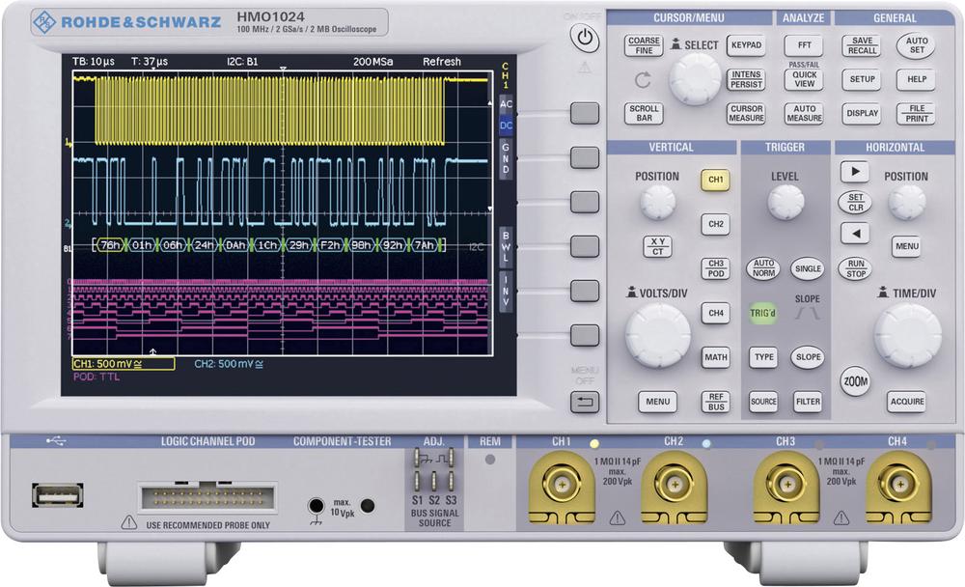The width and height of the screenshot is (965, 587).
Task: Choose GND in the on-screen channel menu
Action: (x=506, y=157)
